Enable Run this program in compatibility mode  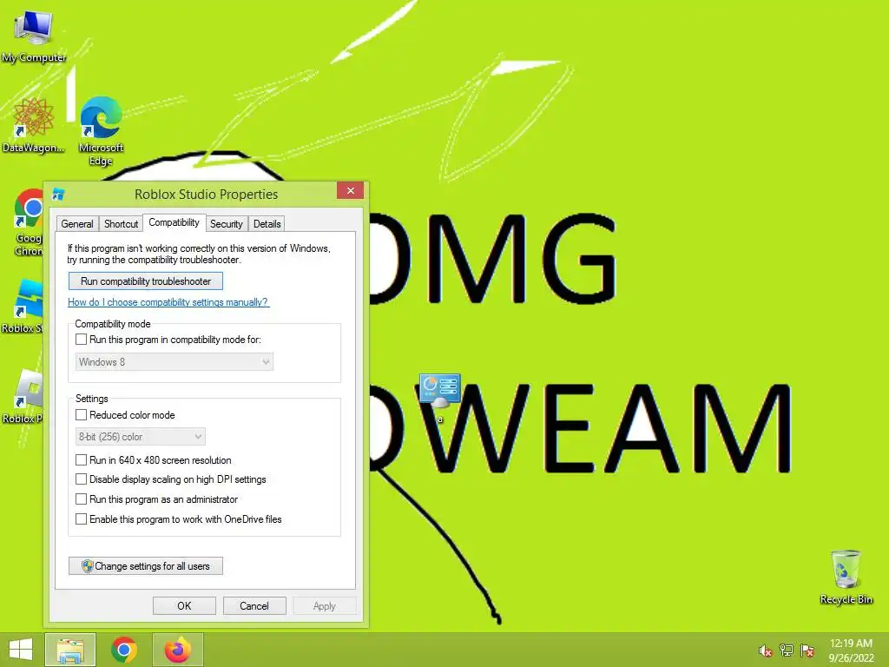[x=81, y=340]
